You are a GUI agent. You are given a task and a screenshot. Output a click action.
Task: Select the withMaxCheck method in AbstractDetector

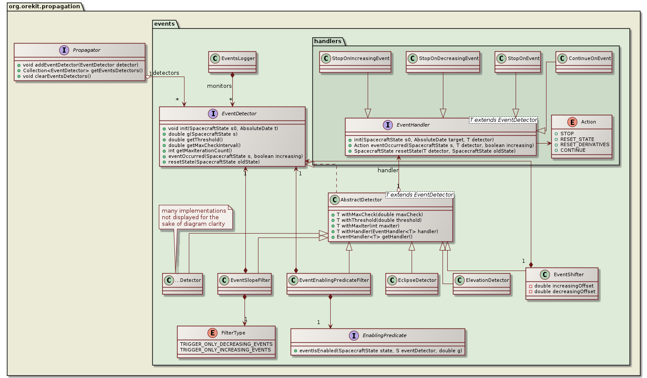379,214
